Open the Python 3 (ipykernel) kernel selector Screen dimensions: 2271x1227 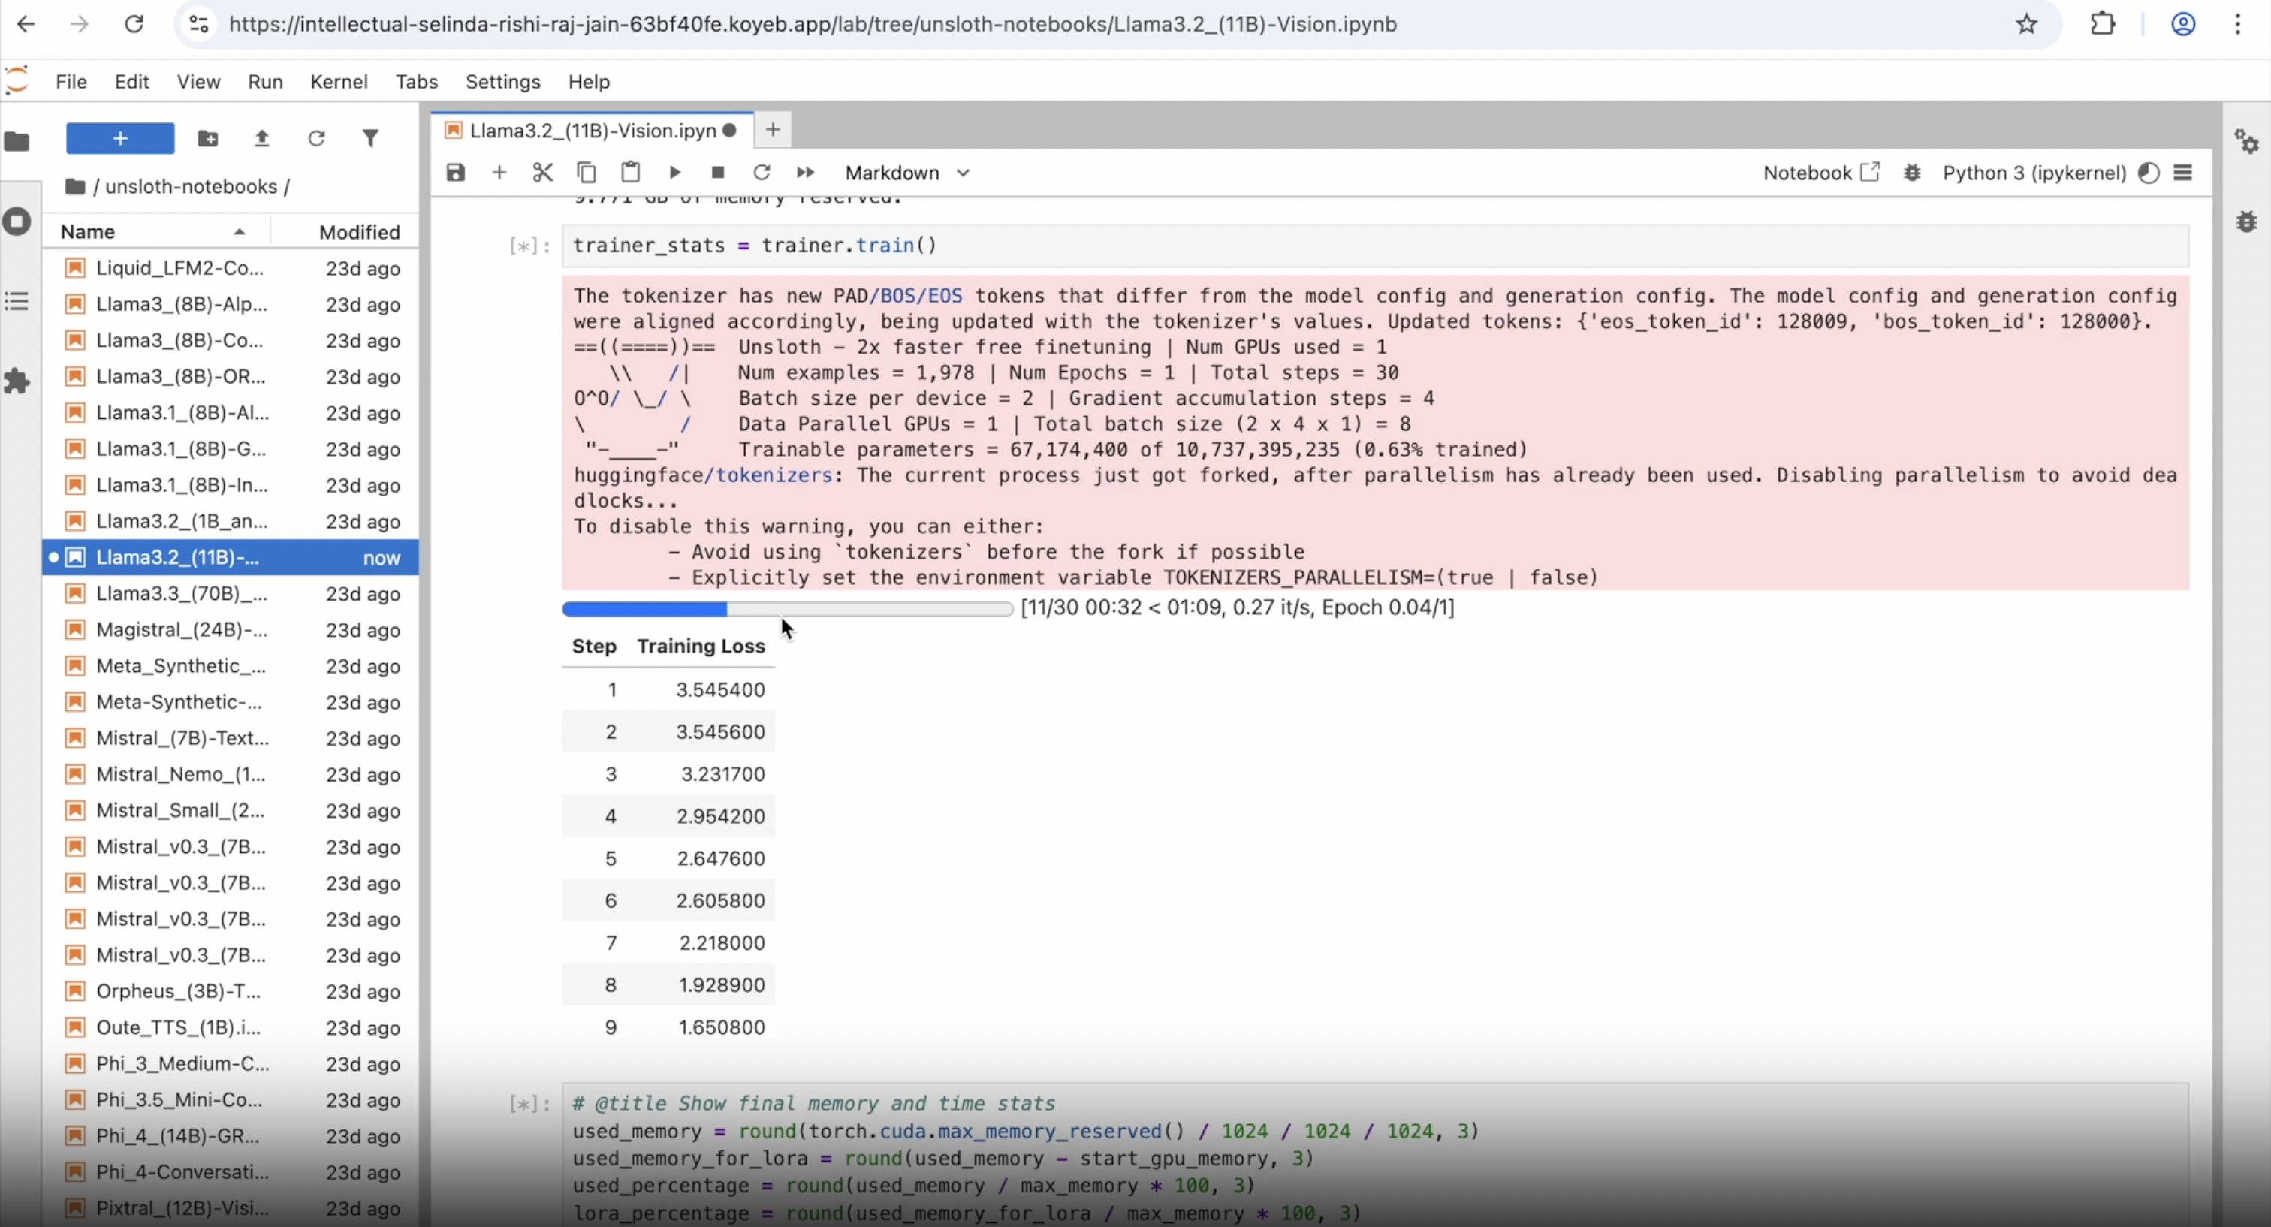coord(2034,173)
